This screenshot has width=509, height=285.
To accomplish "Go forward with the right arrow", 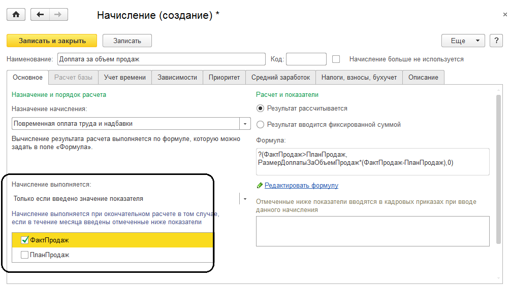I will 58,15.
